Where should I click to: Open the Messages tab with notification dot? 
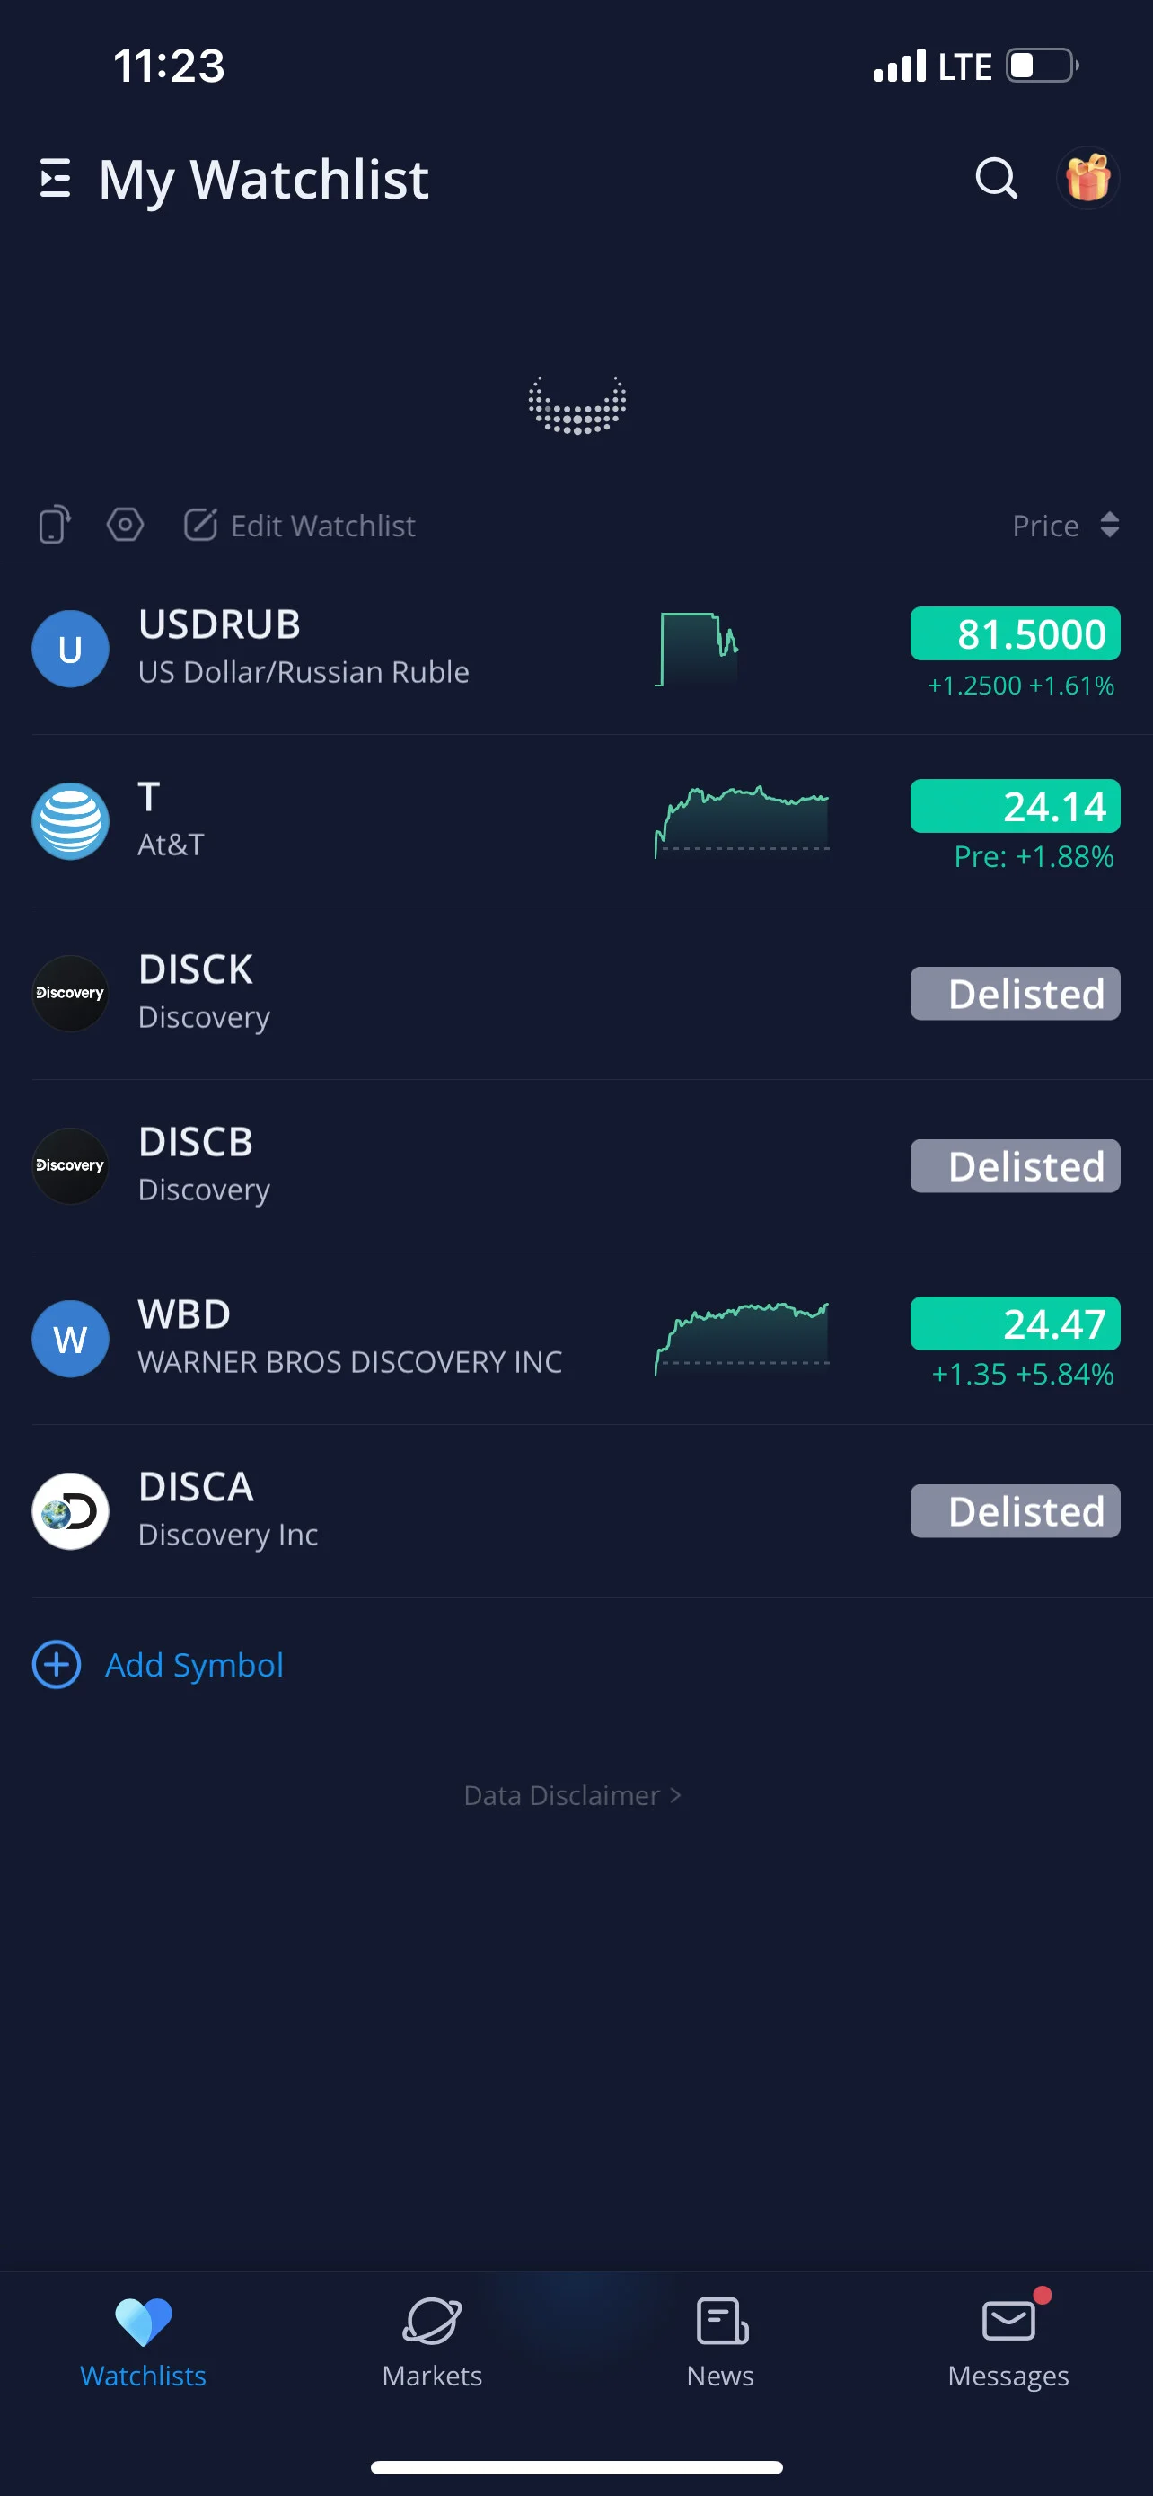pos(1008,2343)
